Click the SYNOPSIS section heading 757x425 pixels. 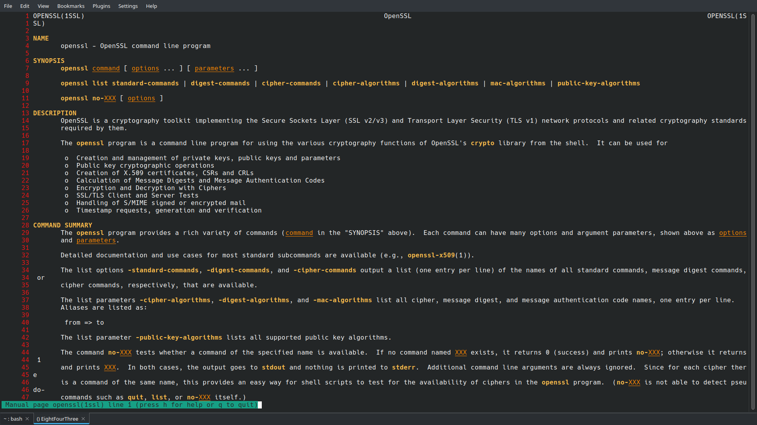click(49, 61)
